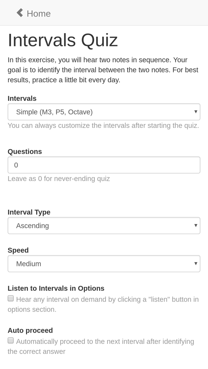Image resolution: width=208 pixels, height=369 pixels.
Task: Click the 'Intervals Quiz' page heading
Action: (x=63, y=40)
